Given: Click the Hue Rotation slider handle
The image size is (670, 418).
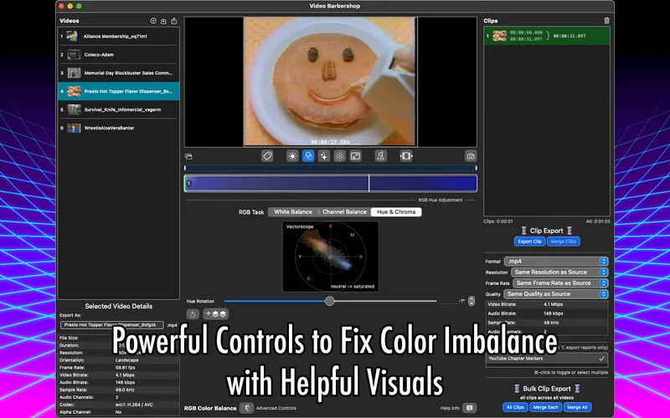Looking at the screenshot, I should coord(329,301).
